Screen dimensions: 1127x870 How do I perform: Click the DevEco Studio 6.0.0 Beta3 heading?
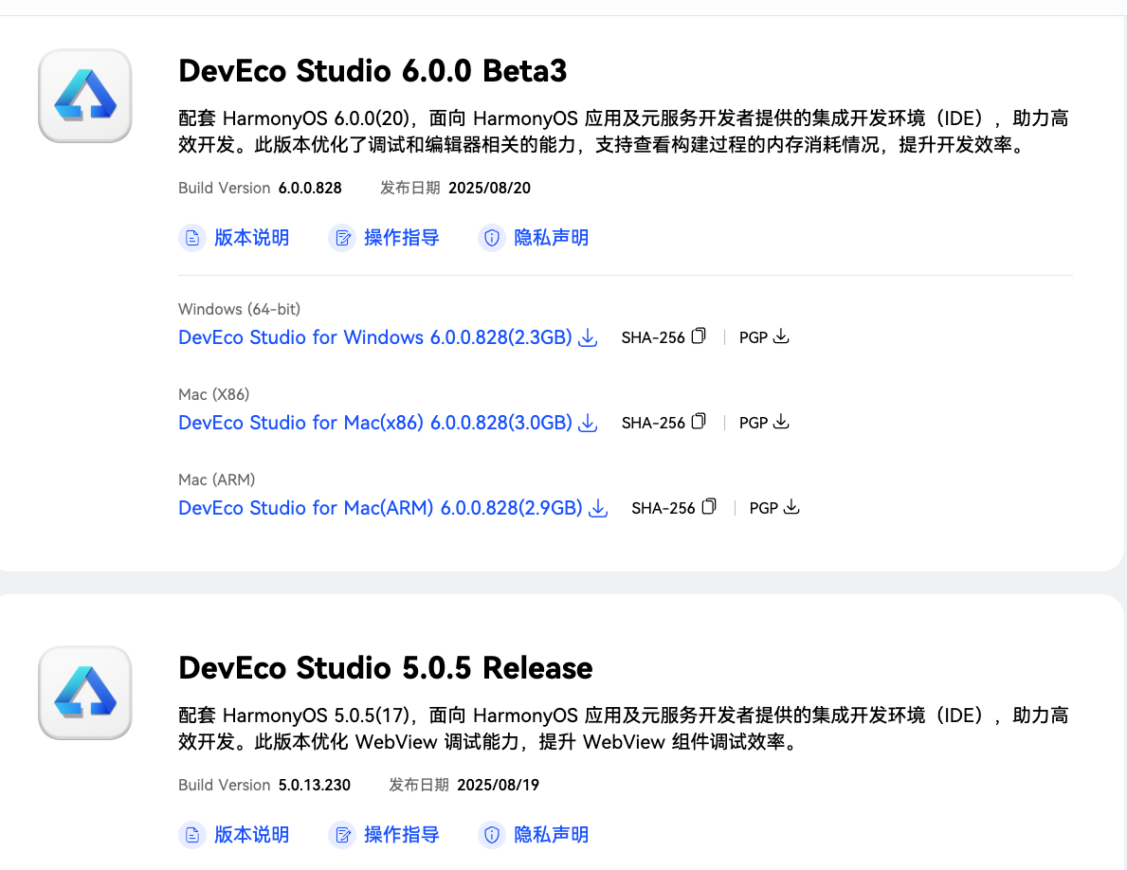(x=373, y=71)
